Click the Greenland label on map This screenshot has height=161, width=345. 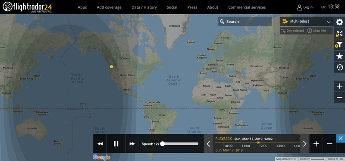click(175, 26)
